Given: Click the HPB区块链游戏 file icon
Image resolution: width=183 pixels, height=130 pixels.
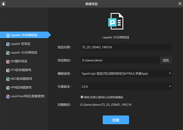Looking at the screenshot, I should (x=8, y=88).
